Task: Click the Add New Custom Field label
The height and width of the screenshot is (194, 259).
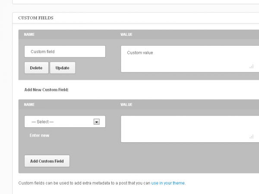Action: pyautogui.click(x=47, y=90)
